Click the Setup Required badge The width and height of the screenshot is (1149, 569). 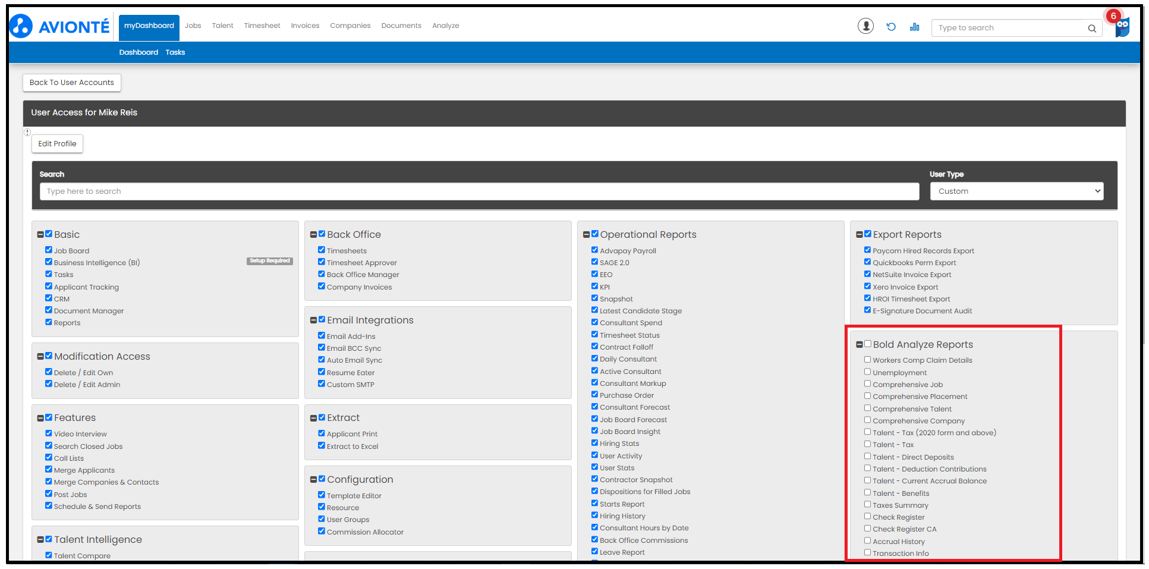(270, 261)
